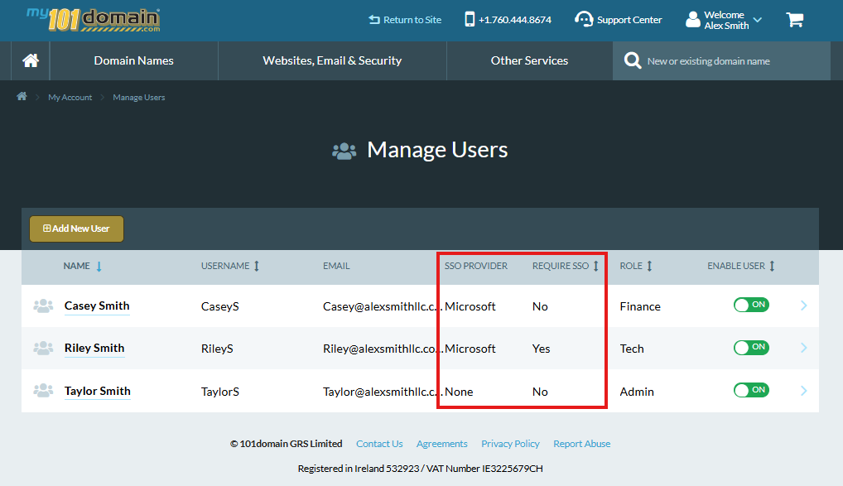
Task: Open the Other Services menu
Action: [x=529, y=60]
